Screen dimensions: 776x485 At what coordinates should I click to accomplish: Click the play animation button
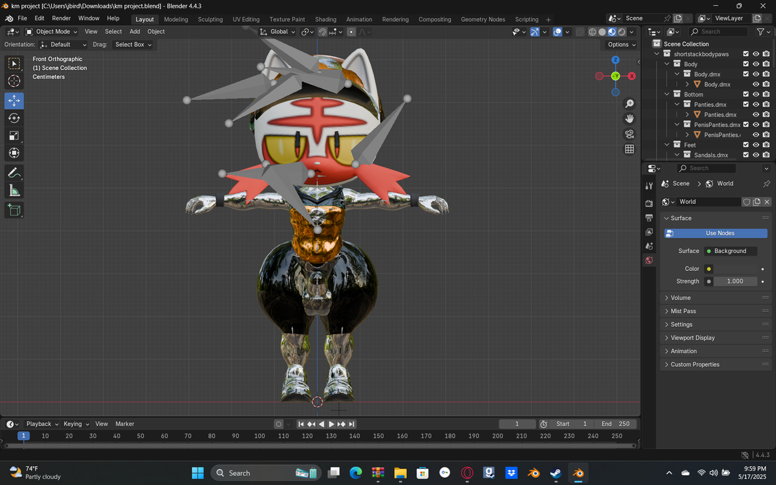(x=331, y=424)
